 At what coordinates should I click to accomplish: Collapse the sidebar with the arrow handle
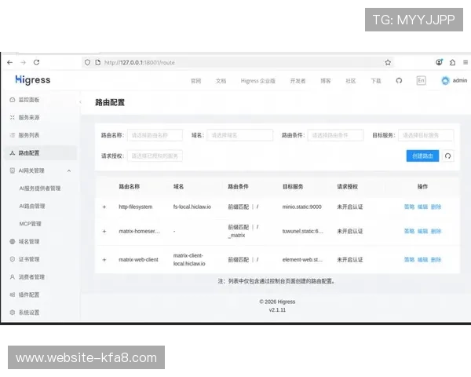pos(80,102)
